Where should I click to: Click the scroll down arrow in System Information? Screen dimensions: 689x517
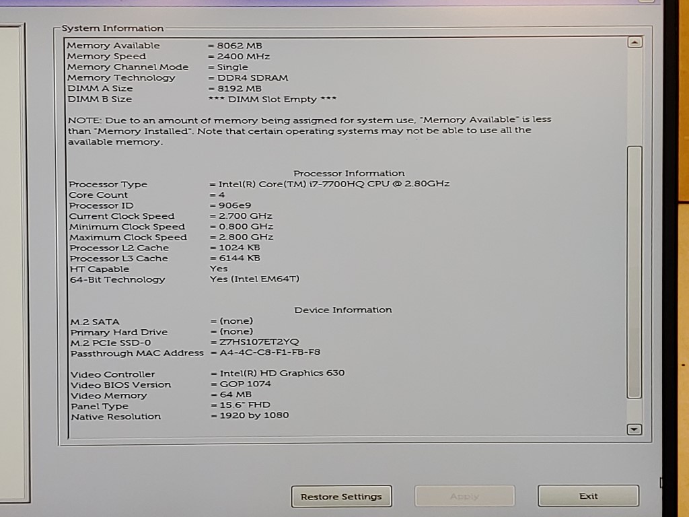click(x=634, y=429)
